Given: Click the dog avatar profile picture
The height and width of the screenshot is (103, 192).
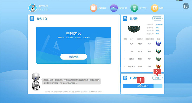Looking at the screenshot, I should [32, 8].
